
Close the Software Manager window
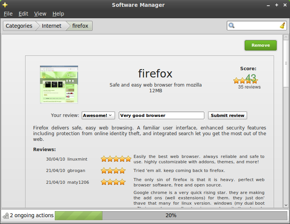(x=285, y=5)
